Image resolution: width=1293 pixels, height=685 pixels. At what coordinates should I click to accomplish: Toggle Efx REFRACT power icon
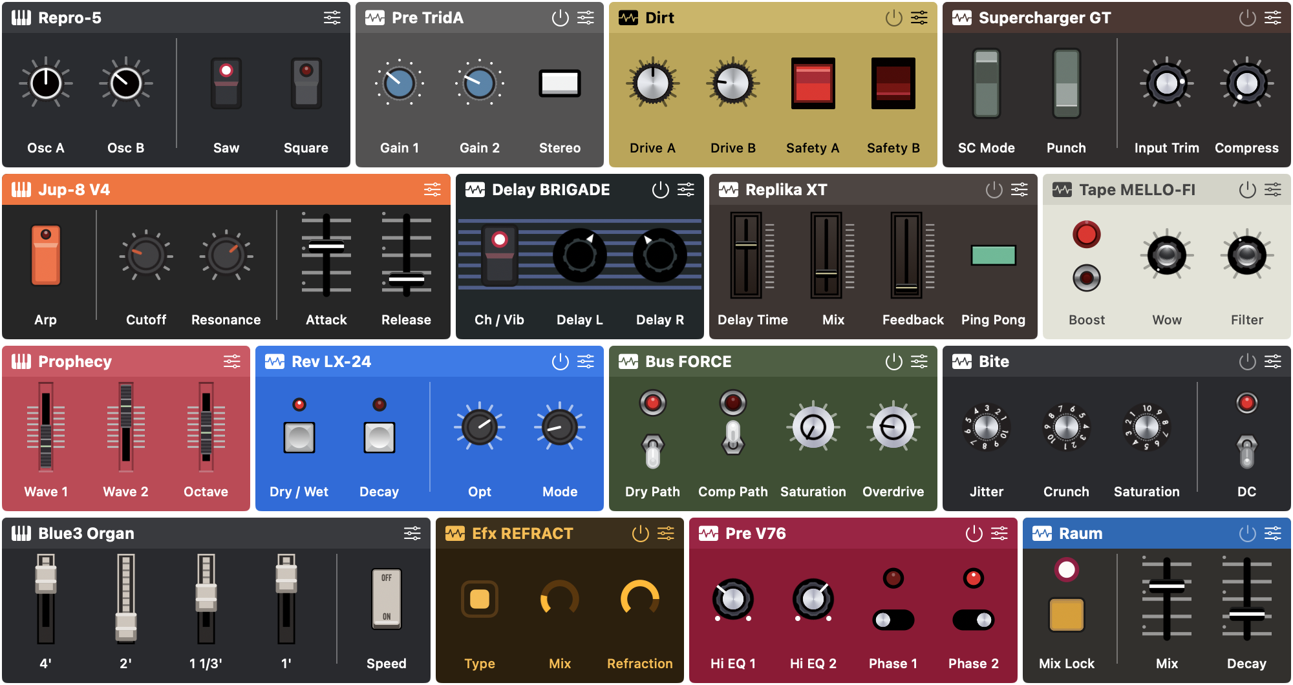(x=640, y=533)
